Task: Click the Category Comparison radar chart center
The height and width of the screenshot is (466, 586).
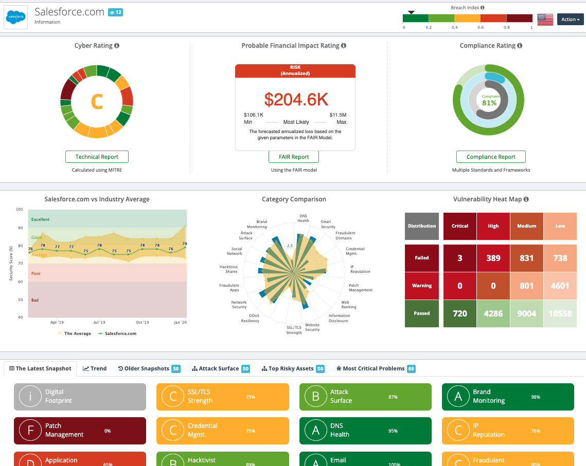Action: [294, 273]
